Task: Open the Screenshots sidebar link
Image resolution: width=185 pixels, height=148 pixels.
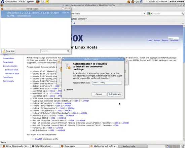Action: [8, 59]
